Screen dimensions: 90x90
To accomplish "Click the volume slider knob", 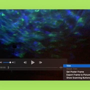I will click(x=10, y=62).
